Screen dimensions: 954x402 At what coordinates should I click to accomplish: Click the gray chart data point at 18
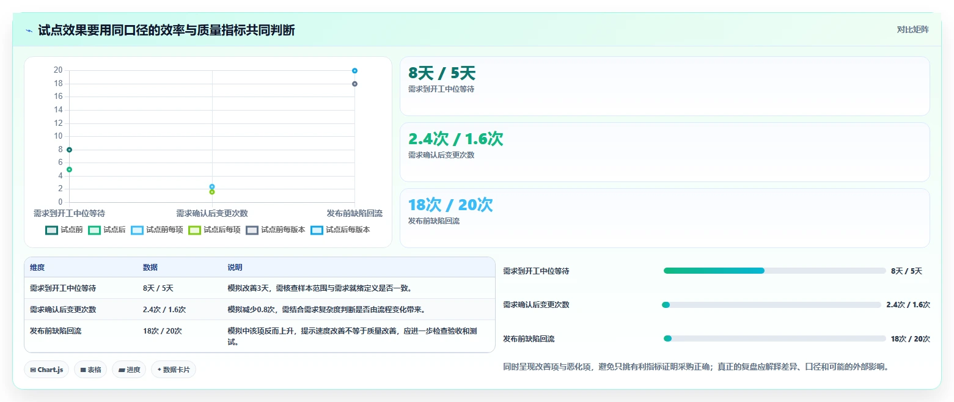tap(354, 84)
